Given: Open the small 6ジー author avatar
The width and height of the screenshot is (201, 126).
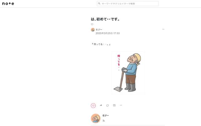Looking at the screenshot, I should pyautogui.click(x=93, y=30).
